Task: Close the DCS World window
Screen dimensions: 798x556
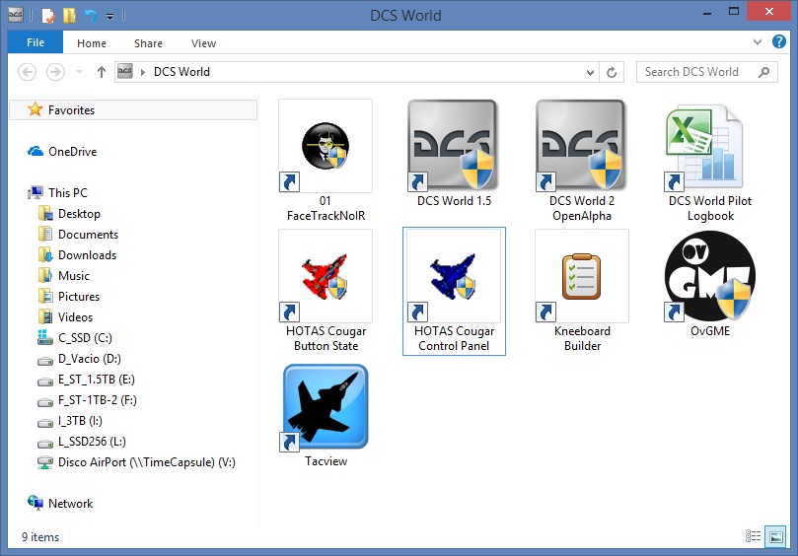Action: click(769, 11)
